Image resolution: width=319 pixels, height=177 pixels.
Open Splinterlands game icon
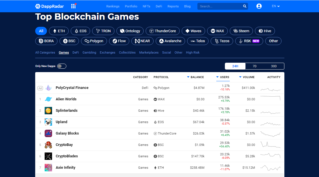[x=48, y=111]
